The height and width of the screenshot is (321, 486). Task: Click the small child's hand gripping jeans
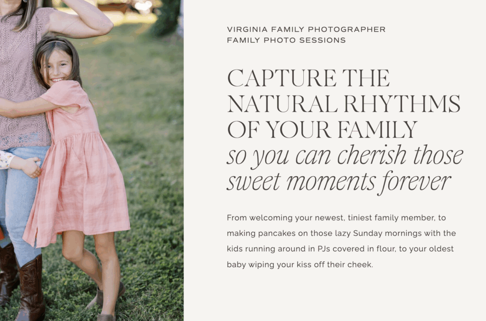coord(31,167)
